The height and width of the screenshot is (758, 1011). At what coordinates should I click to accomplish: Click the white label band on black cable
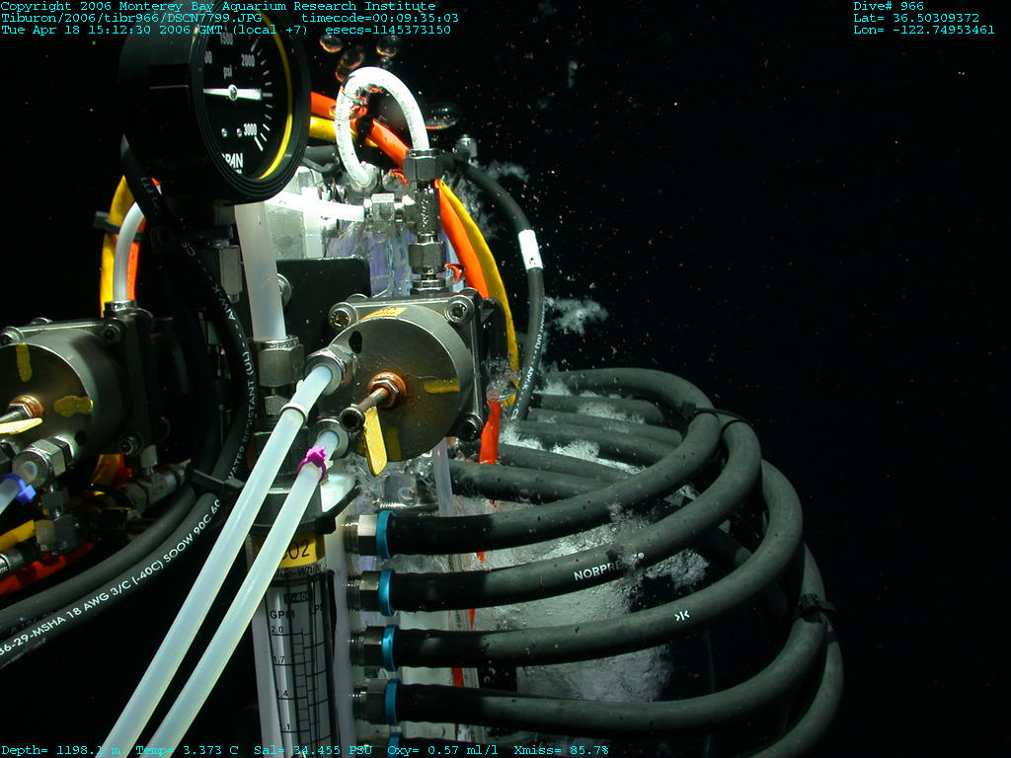point(530,251)
